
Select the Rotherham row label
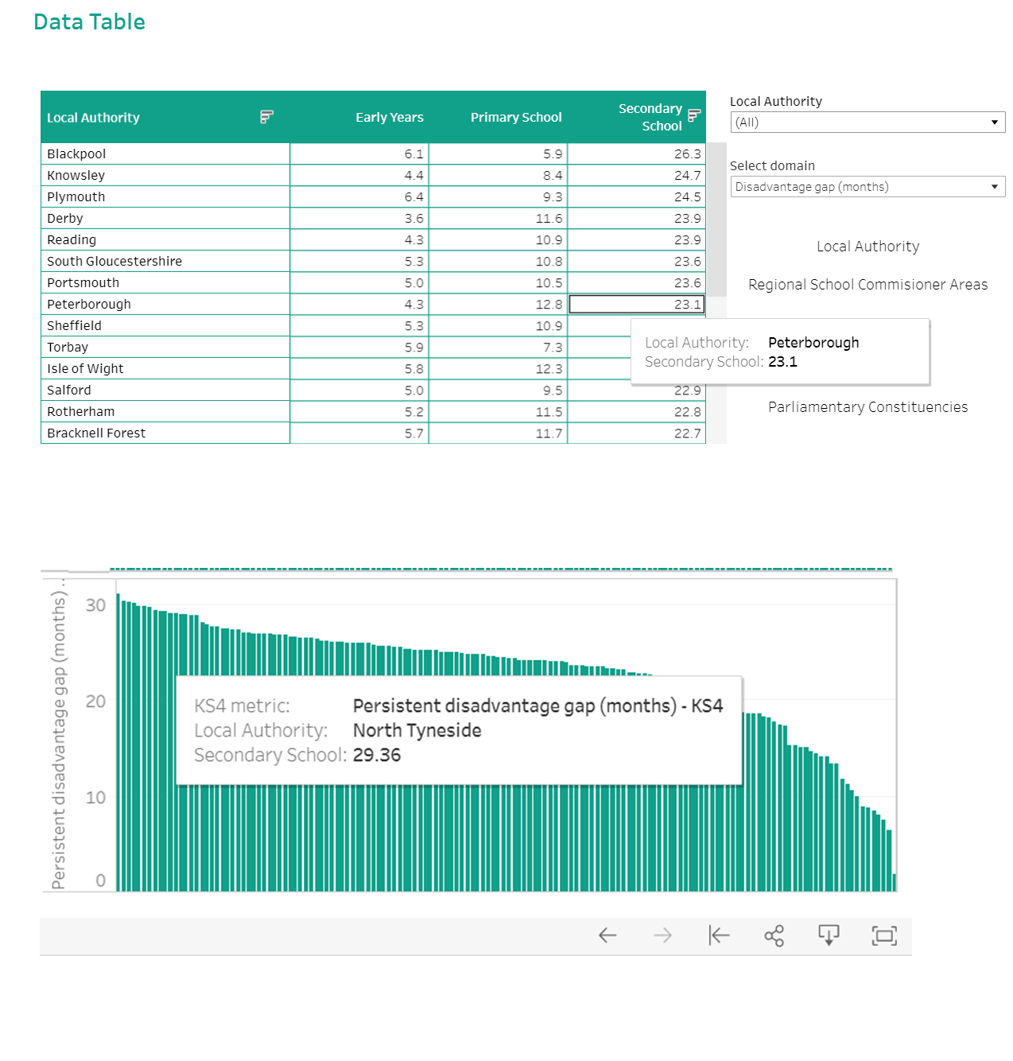point(80,412)
